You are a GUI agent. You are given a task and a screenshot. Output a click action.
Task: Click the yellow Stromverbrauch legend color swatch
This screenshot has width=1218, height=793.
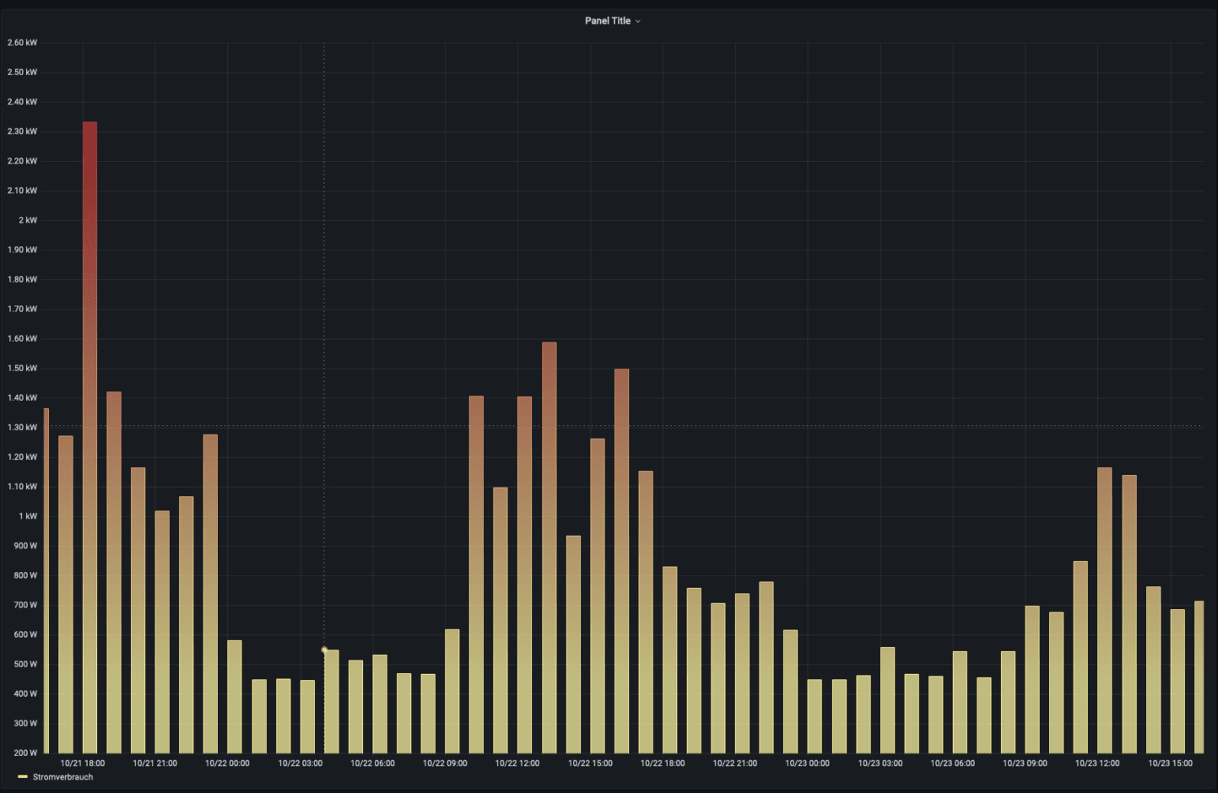(x=23, y=777)
